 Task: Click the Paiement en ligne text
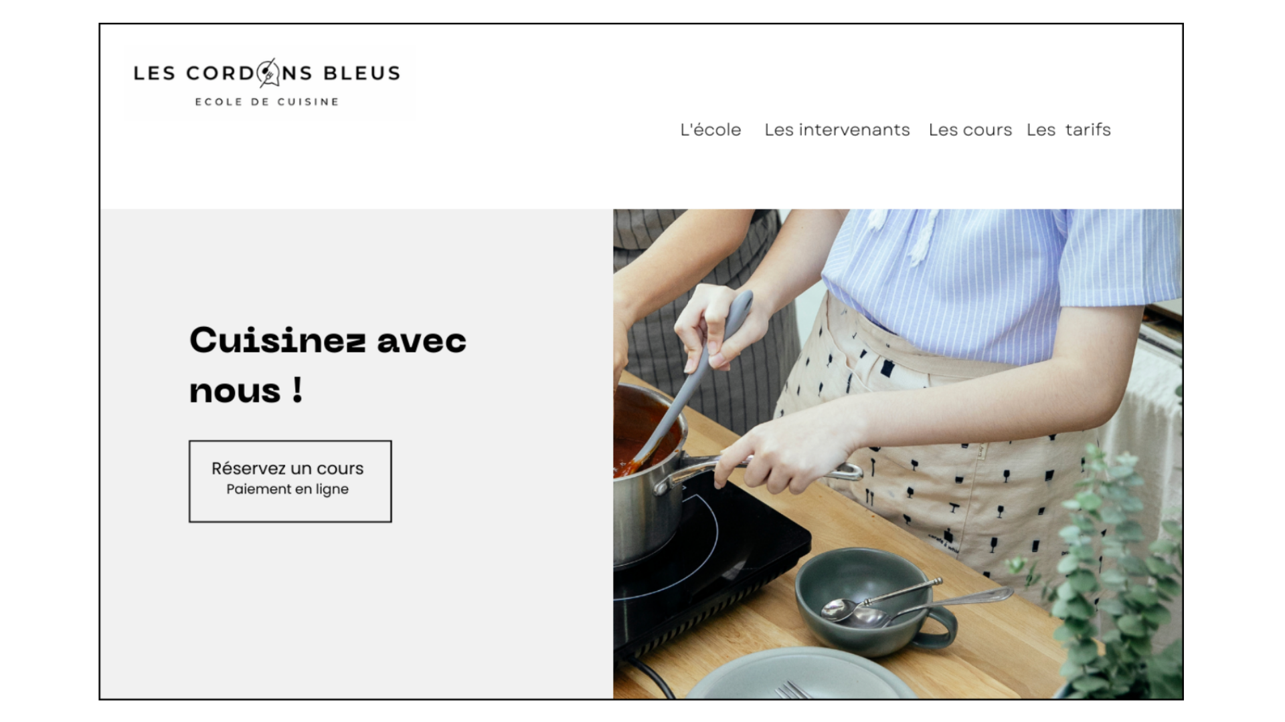tap(287, 489)
